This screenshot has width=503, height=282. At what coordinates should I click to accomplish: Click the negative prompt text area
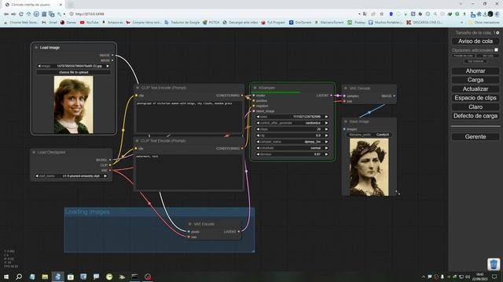pos(189,172)
